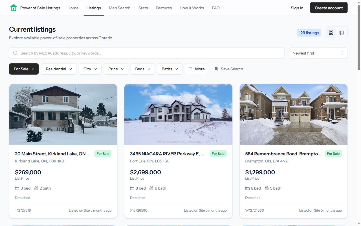
Task: Open the Fort Erie mansion photo
Action: tap(178, 114)
